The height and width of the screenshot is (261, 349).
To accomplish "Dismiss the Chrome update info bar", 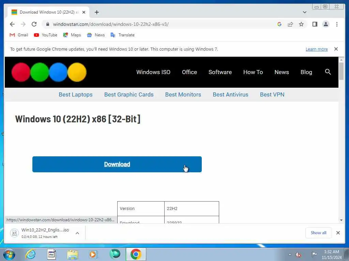I will pos(336,49).
